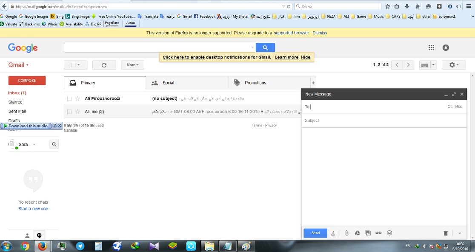Click the chat search magnifier icon
Image resolution: width=475 pixels, height=252 pixels.
(54, 145)
